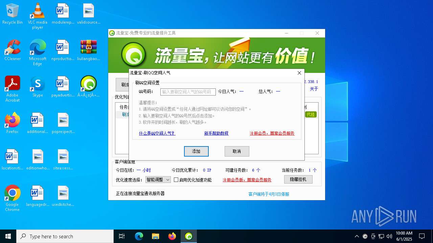
Task: Launch Adobe Acrobat shortcut
Action: (x=13, y=89)
